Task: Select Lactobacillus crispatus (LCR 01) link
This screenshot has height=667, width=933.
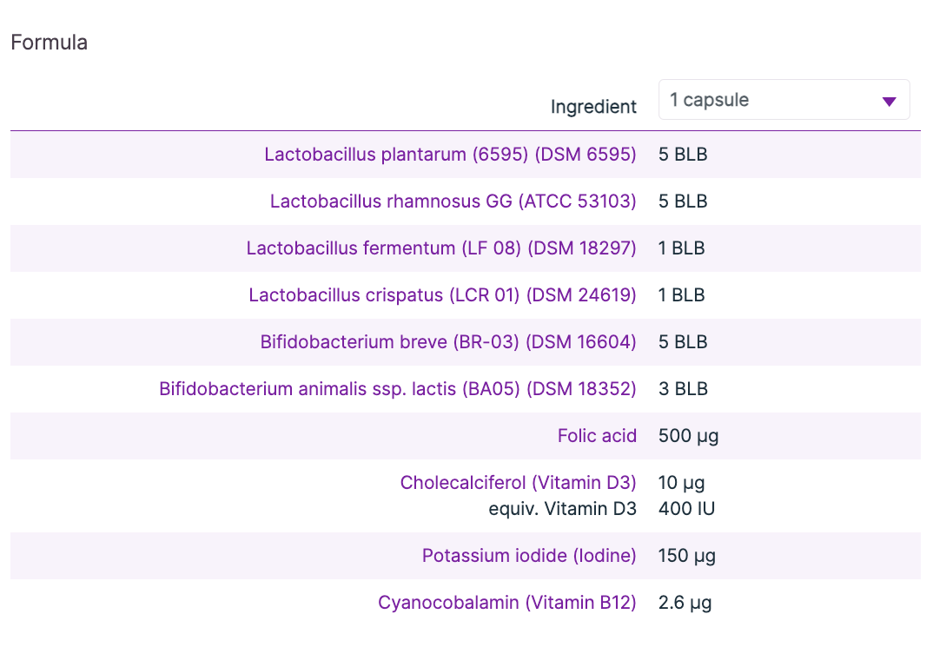Action: point(442,295)
